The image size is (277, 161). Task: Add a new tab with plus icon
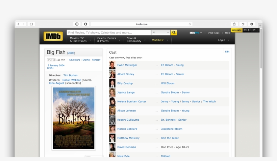260,25
